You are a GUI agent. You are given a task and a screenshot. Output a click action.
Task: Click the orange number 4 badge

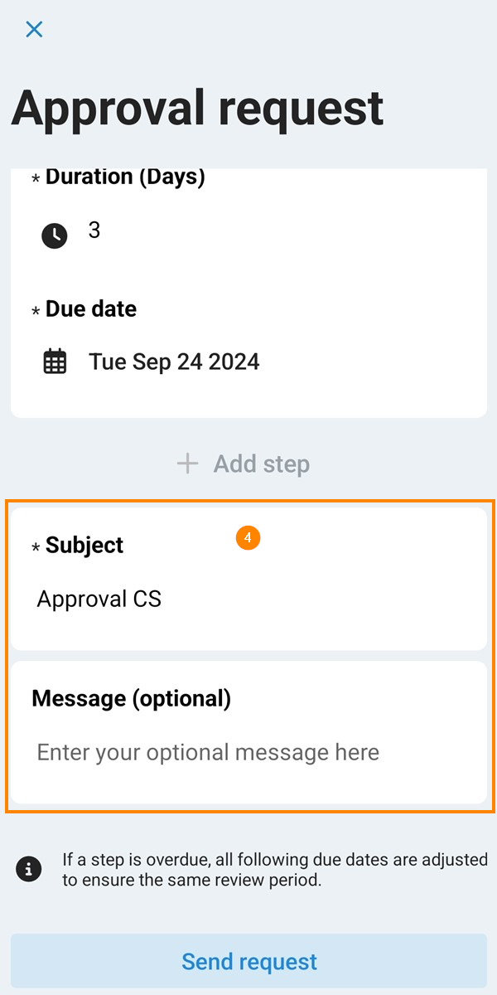click(x=248, y=538)
